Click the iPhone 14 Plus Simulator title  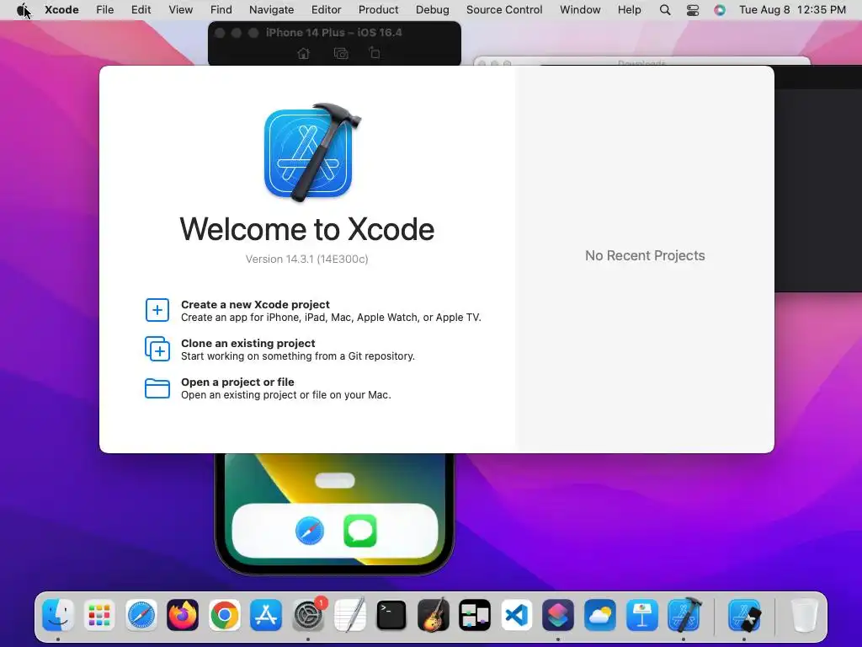tap(334, 33)
